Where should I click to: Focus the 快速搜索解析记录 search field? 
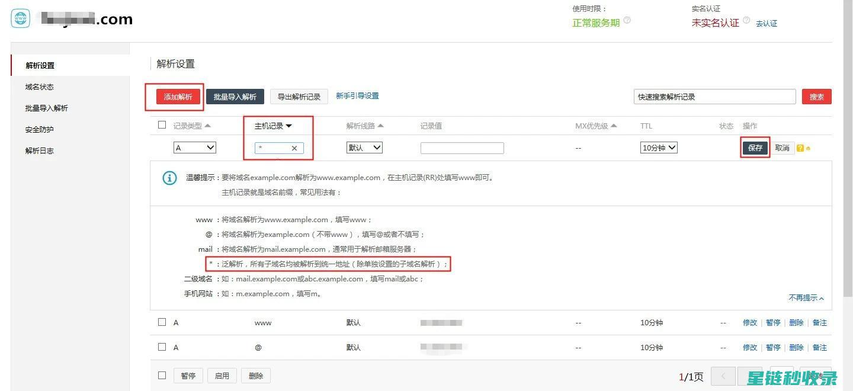pyautogui.click(x=714, y=97)
